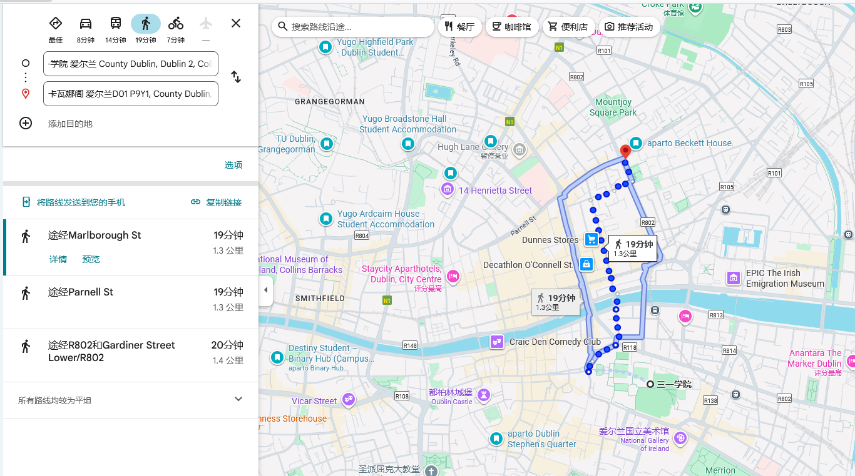This screenshot has height=476, width=855.
Task: Select the driving travel mode icon
Action: click(86, 24)
